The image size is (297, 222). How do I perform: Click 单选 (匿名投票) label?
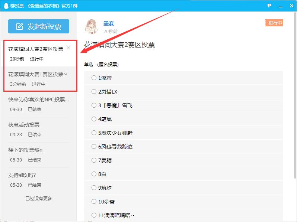click(101, 65)
